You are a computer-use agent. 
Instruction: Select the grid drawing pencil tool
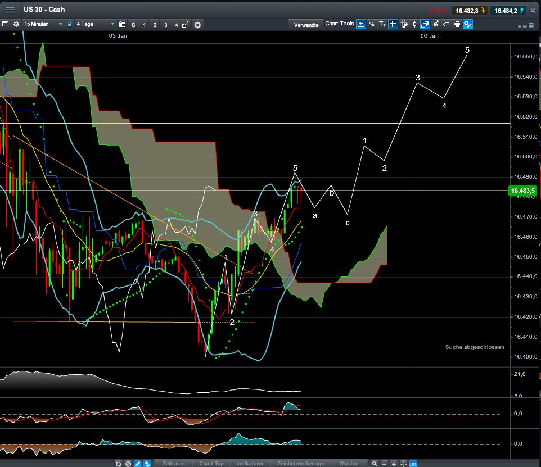coord(404,24)
